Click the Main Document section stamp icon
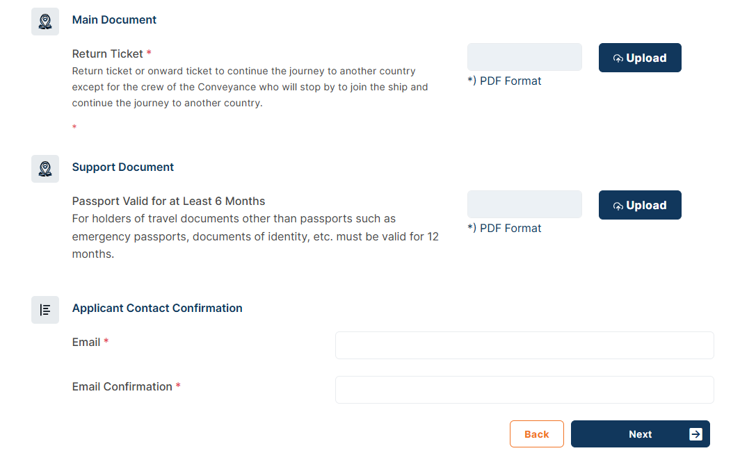 pyautogui.click(x=45, y=21)
